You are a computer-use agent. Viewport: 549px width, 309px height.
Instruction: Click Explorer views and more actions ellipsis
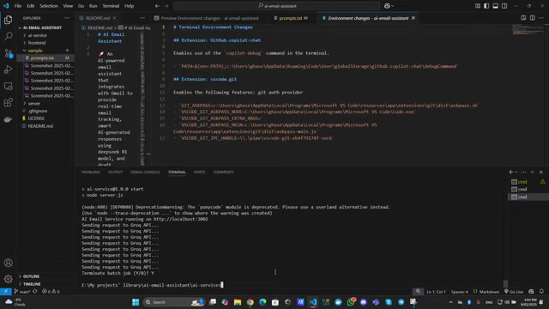click(x=67, y=18)
